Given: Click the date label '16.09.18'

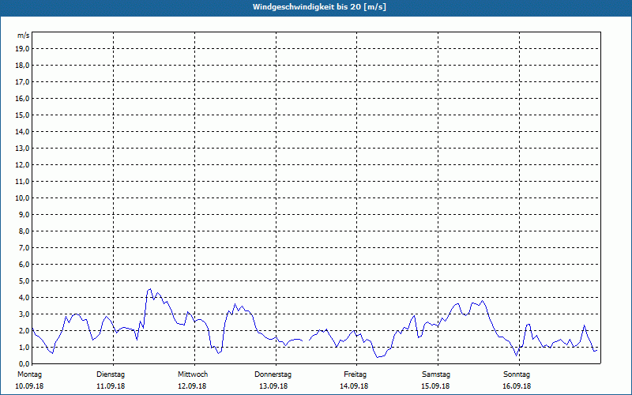Looking at the screenshot, I should point(517,386).
